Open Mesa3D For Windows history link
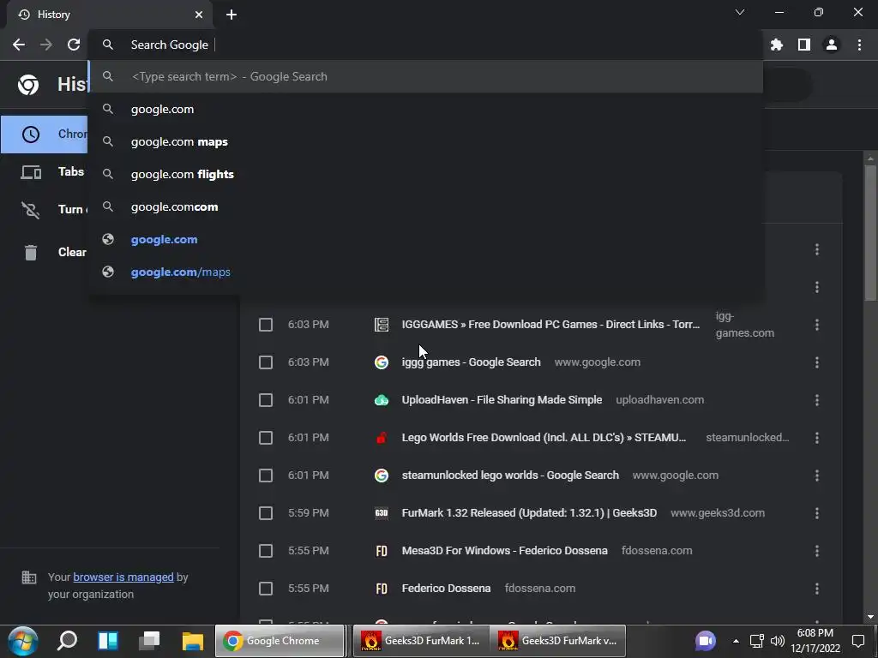Screen dimensions: 878x658 [x=504, y=551]
